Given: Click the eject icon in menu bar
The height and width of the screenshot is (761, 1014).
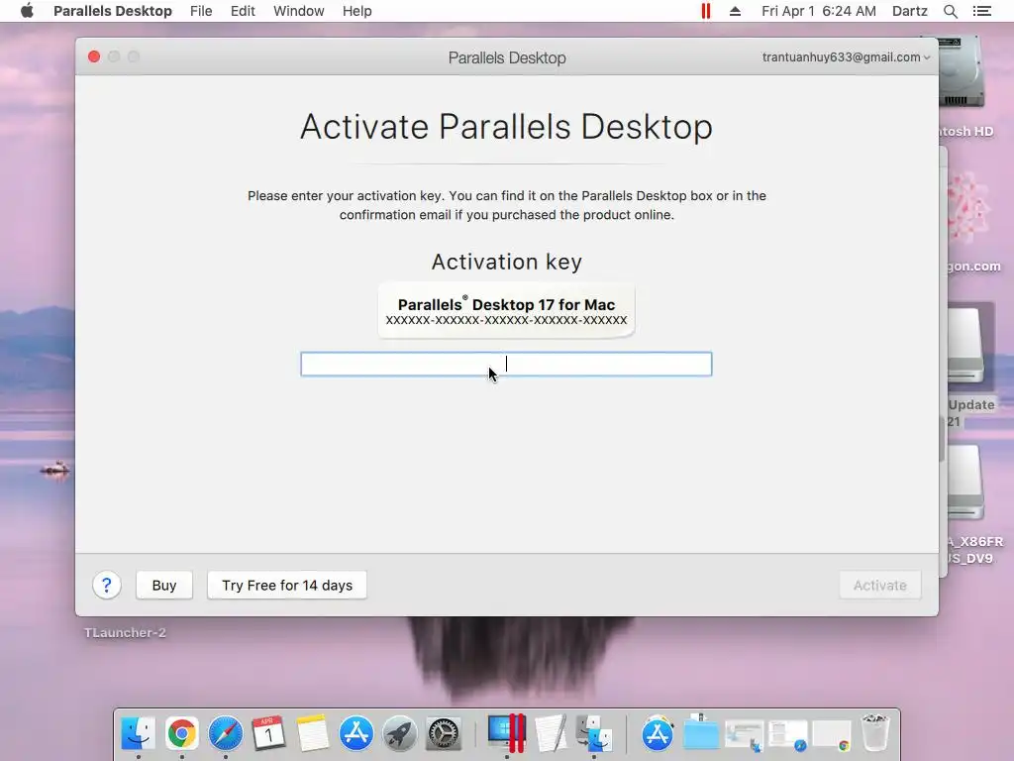Looking at the screenshot, I should pyautogui.click(x=736, y=11).
